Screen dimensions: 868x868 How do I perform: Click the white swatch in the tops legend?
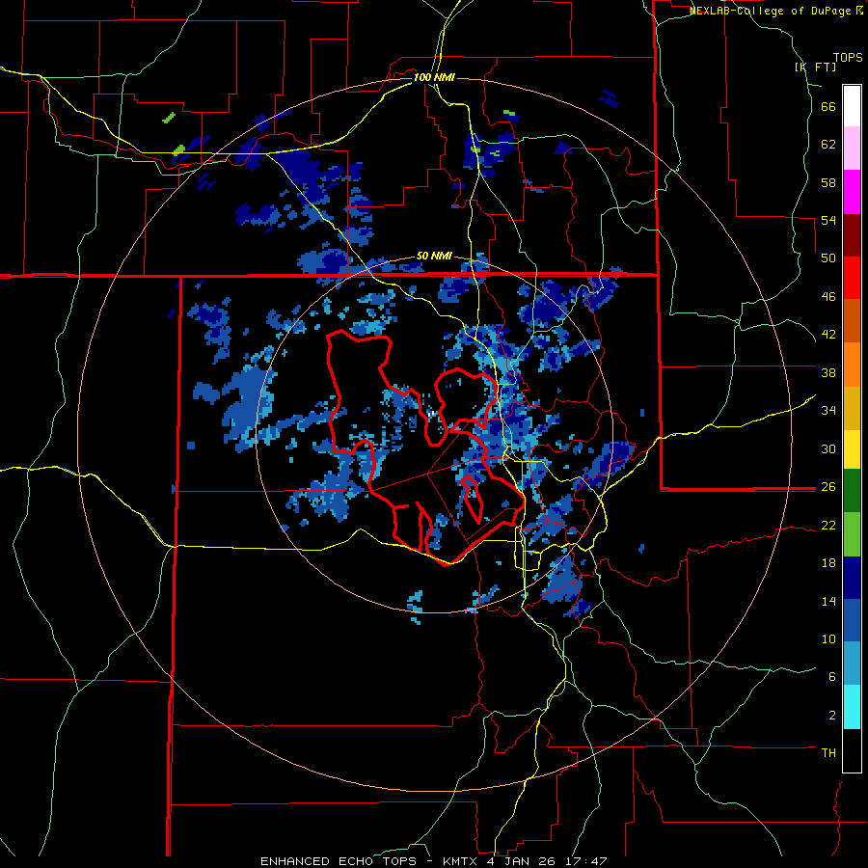[x=852, y=106]
